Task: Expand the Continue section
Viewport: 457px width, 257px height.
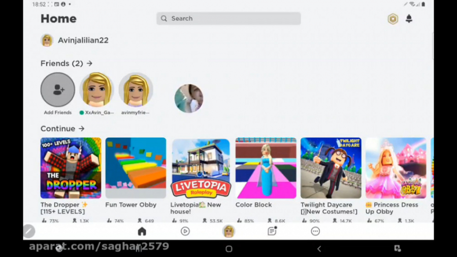Action: [62, 128]
